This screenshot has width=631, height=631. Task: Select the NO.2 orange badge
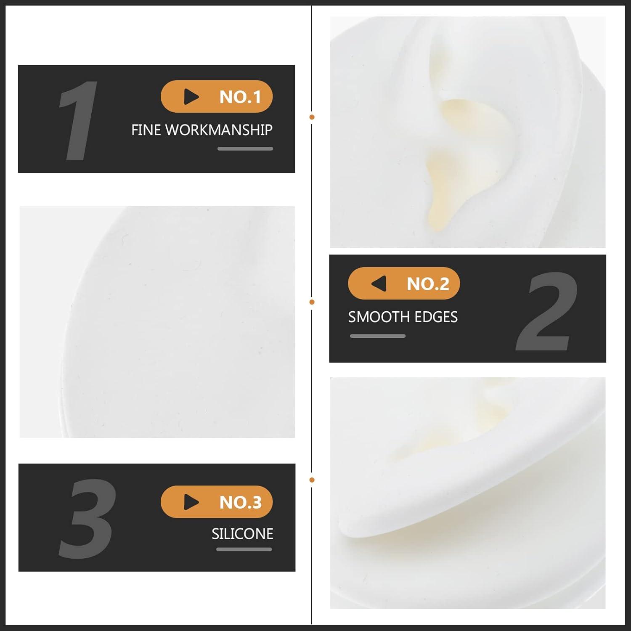404,284
